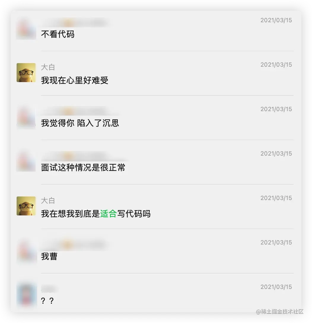Image resolution: width=312 pixels, height=323 pixels.
Task: Select the message 我曹
Action: [49, 256]
